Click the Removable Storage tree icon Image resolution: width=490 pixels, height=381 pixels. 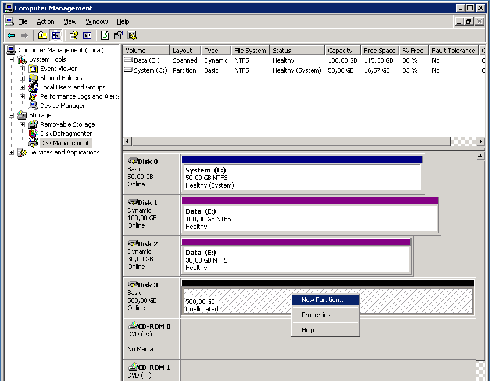[x=33, y=124]
